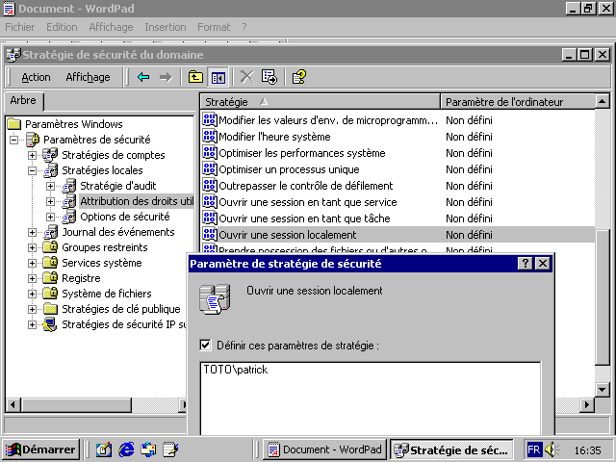
Task: Collapse the Stratégies locales node
Action: pyautogui.click(x=33, y=170)
